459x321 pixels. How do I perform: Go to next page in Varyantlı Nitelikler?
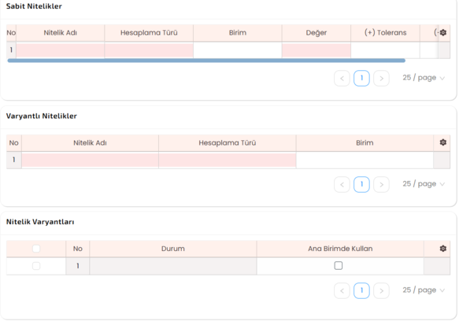[381, 184]
